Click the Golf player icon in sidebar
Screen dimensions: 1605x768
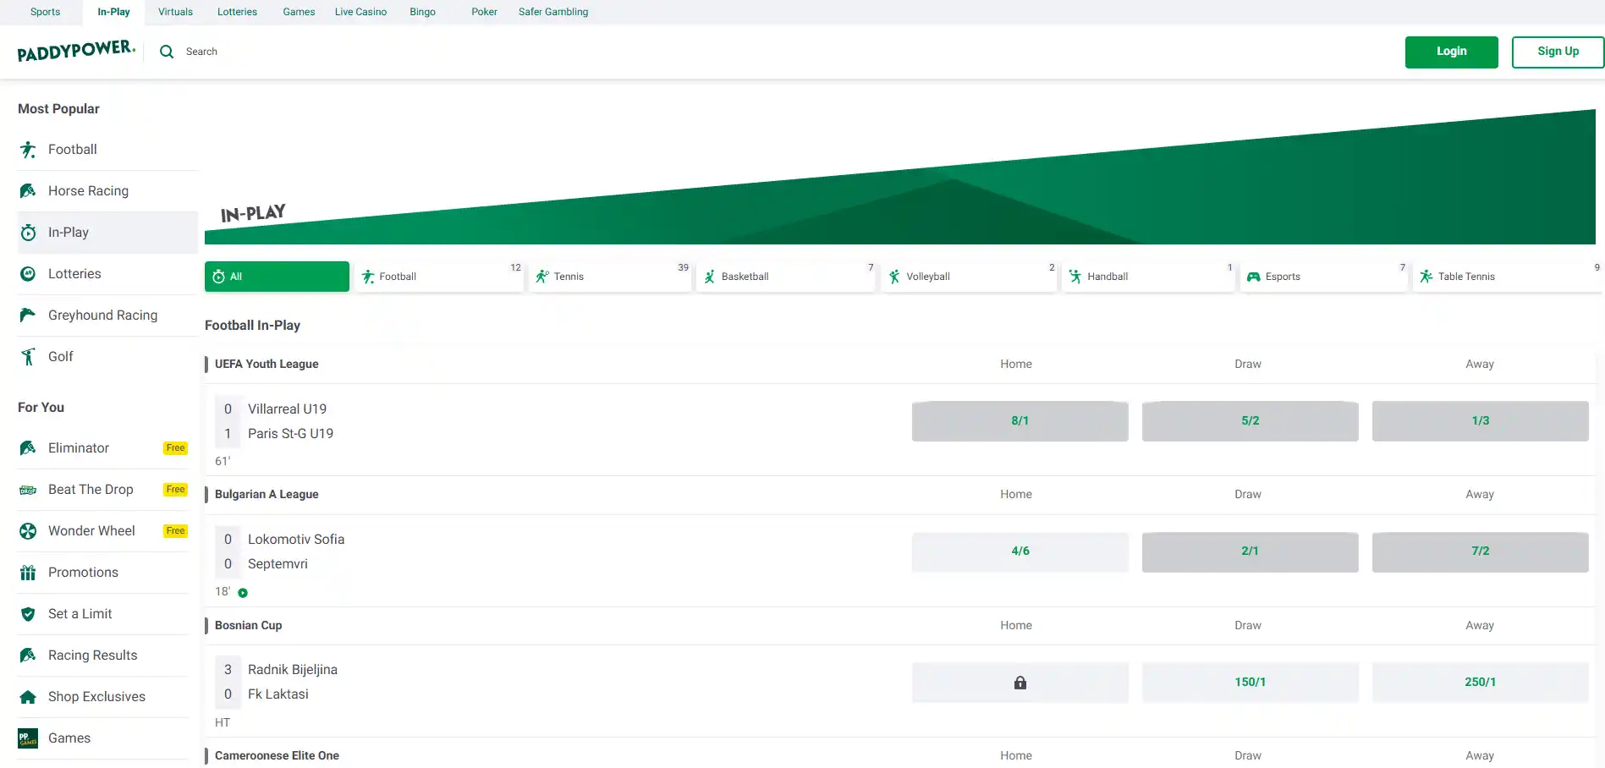tap(28, 357)
